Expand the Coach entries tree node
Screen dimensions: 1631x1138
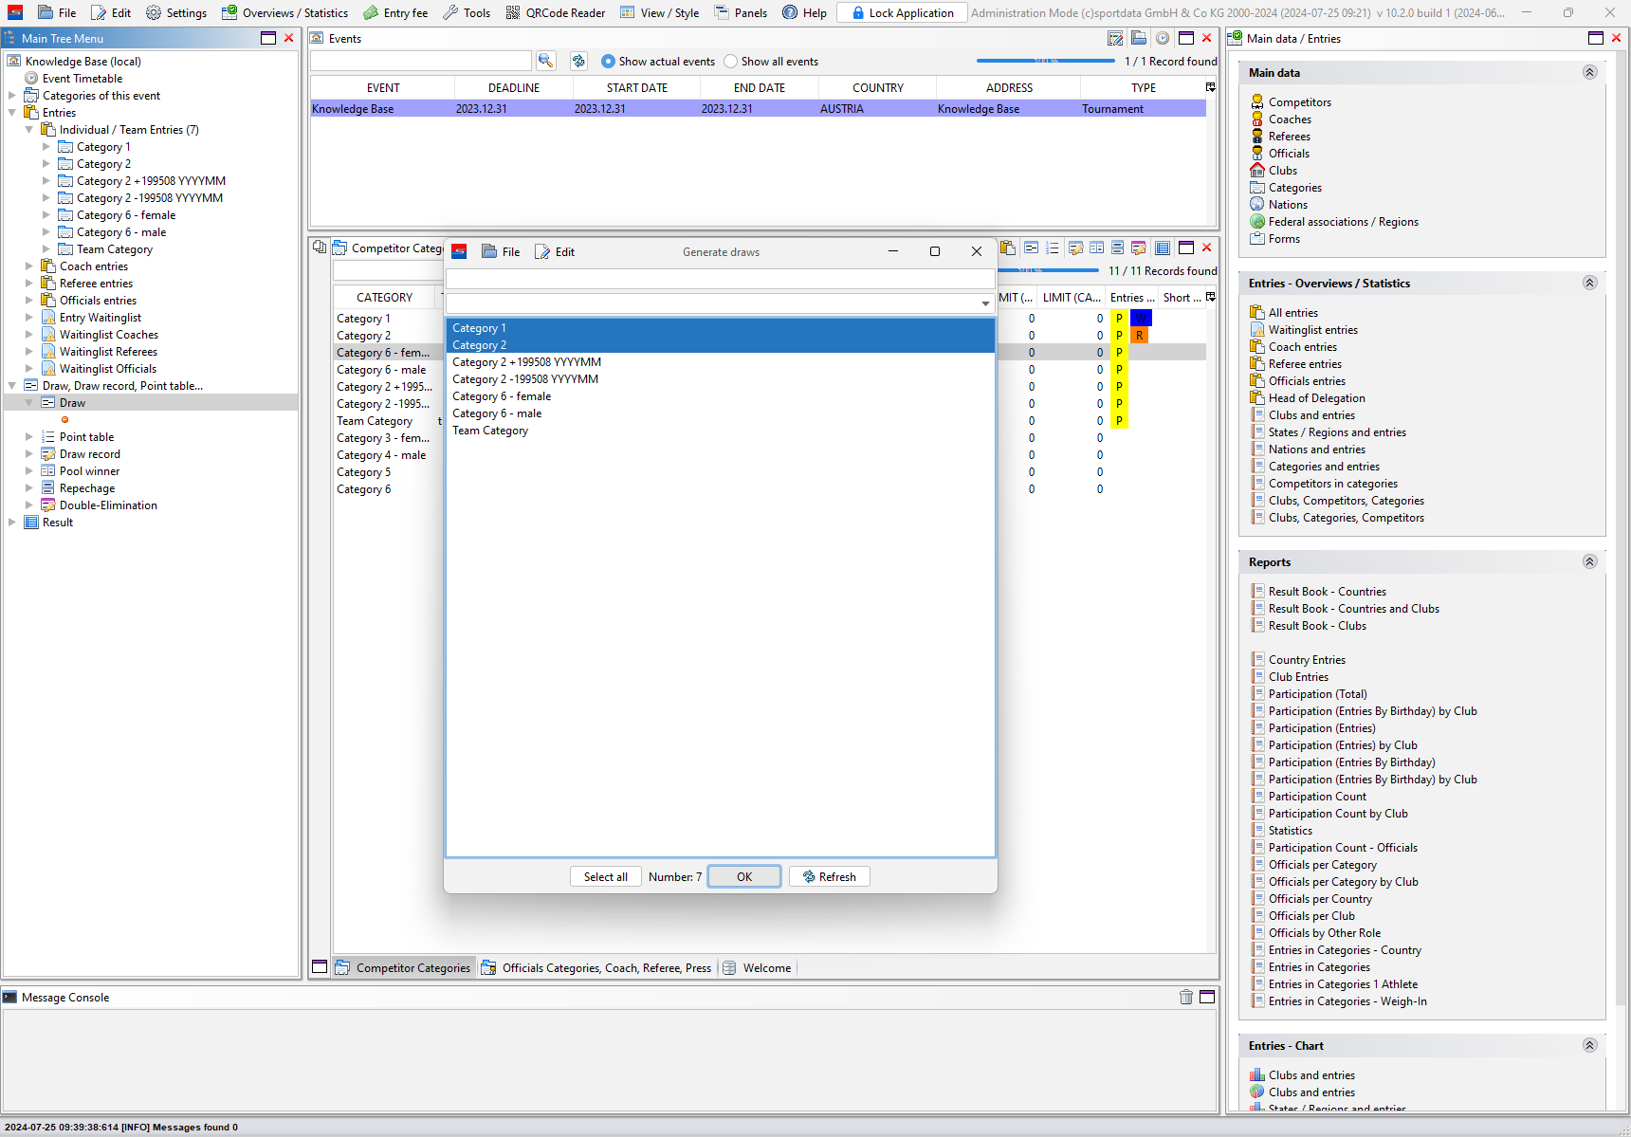pyautogui.click(x=28, y=266)
